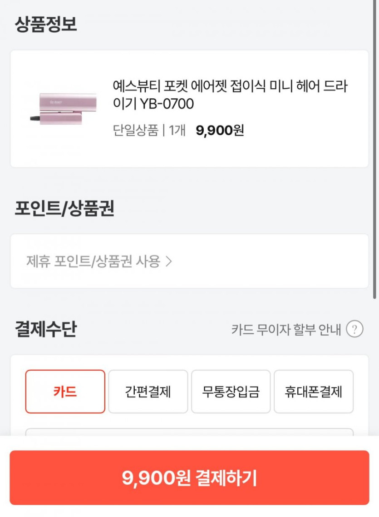This screenshot has width=379, height=517.
Task: Select 휴대폰결제 payment option
Action: (313, 392)
